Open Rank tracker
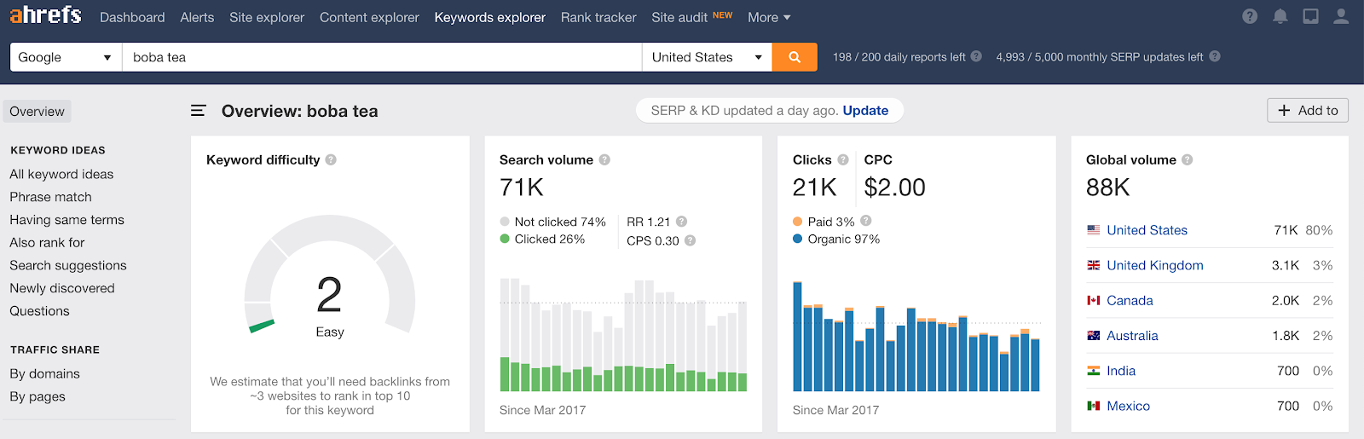Image resolution: width=1364 pixels, height=439 pixels. (598, 17)
